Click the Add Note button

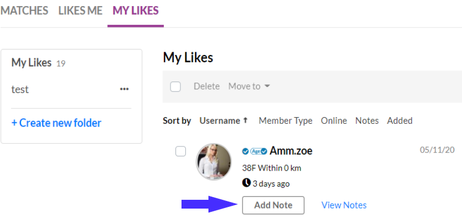(273, 205)
